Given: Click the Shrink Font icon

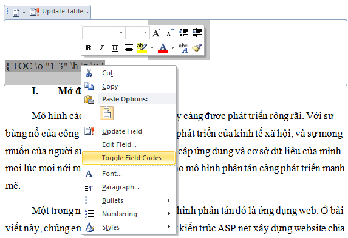Looking at the screenshot, I should coord(170,33).
